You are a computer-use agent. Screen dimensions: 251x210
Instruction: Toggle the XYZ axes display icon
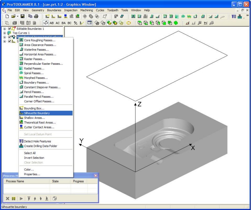45,23
